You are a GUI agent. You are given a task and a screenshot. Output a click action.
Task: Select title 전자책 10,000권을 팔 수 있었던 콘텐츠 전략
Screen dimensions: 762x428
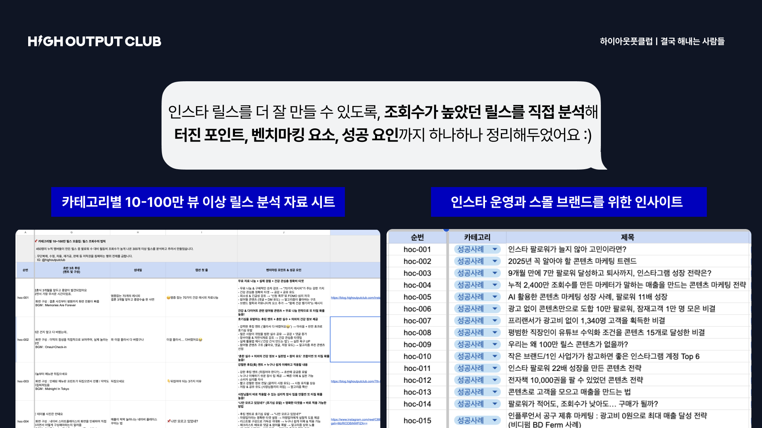tap(575, 380)
